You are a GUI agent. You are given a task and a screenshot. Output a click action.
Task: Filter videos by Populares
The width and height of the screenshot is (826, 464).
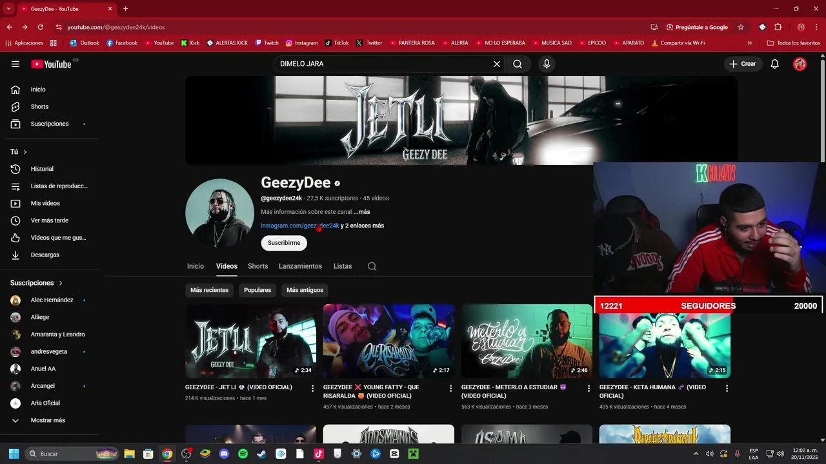pos(257,290)
